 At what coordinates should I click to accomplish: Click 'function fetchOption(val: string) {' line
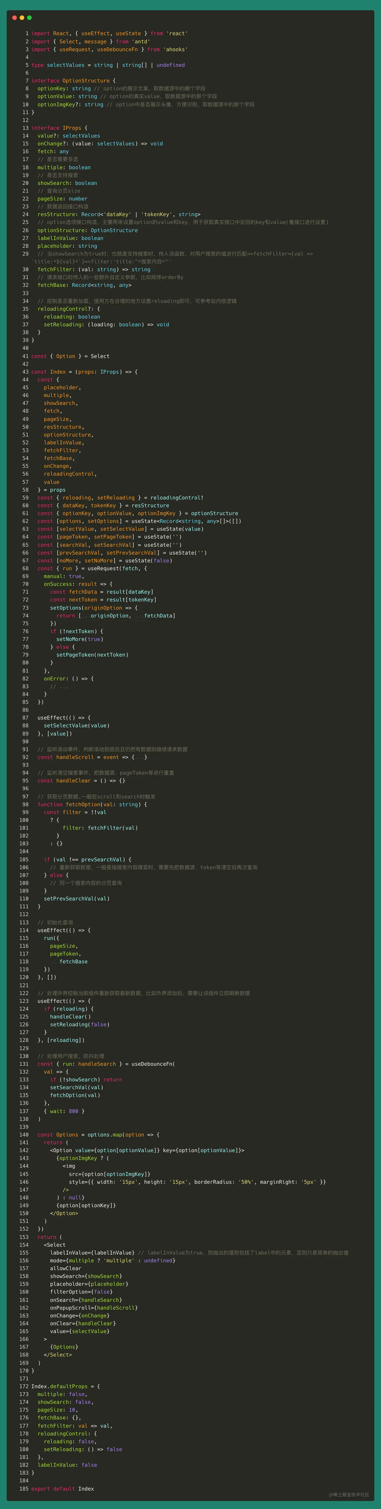[x=92, y=804]
